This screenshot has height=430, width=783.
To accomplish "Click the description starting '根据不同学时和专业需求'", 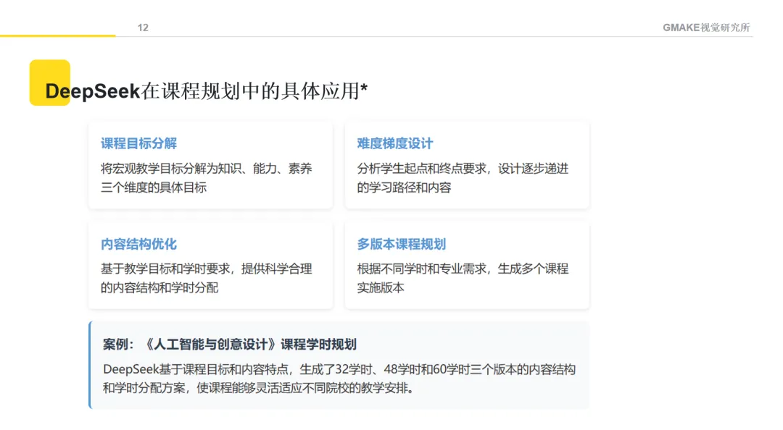I will pyautogui.click(x=463, y=279).
